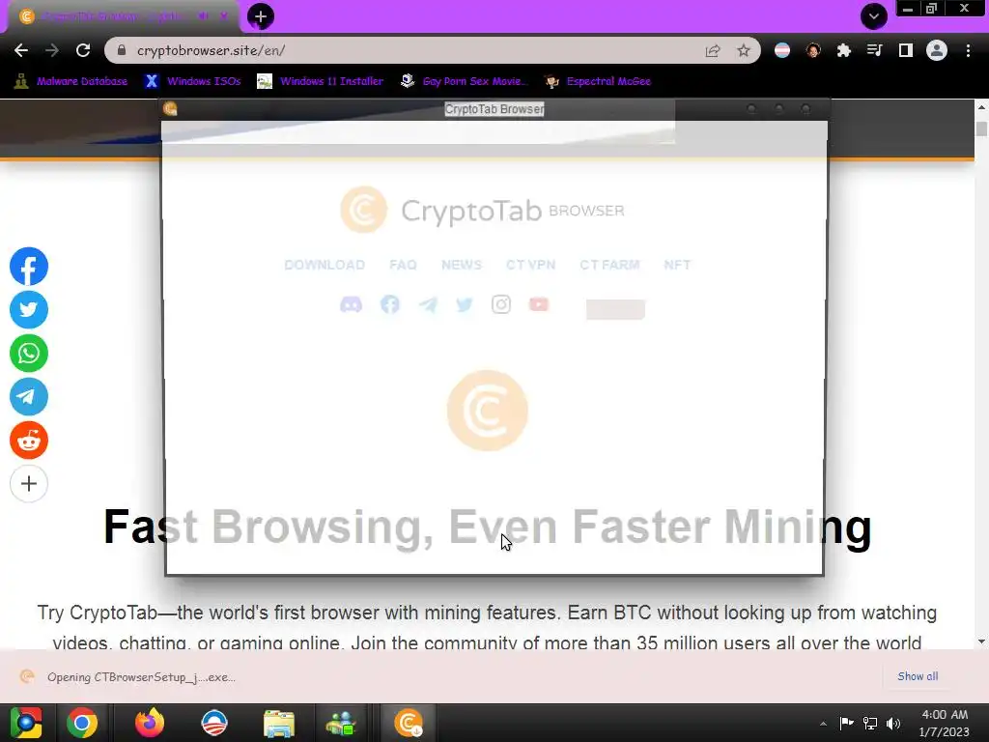Open the tab search dropdown arrow

[x=873, y=16]
